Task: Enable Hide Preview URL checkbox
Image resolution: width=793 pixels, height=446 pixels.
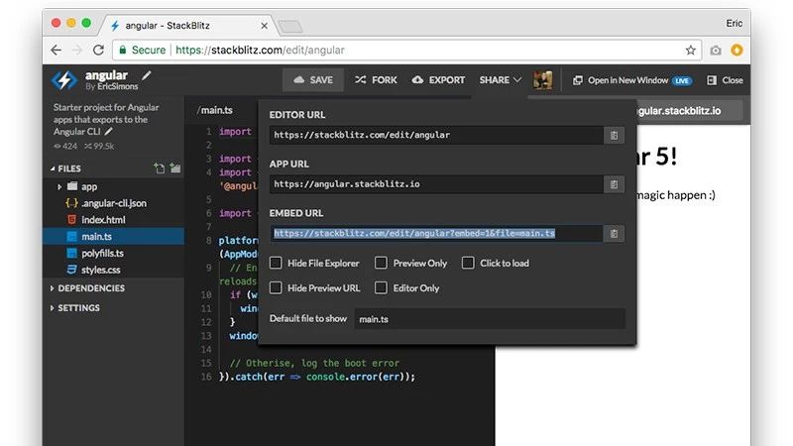Action: [x=276, y=287]
